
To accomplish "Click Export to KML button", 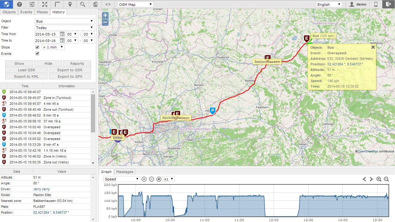I will coord(27,76).
